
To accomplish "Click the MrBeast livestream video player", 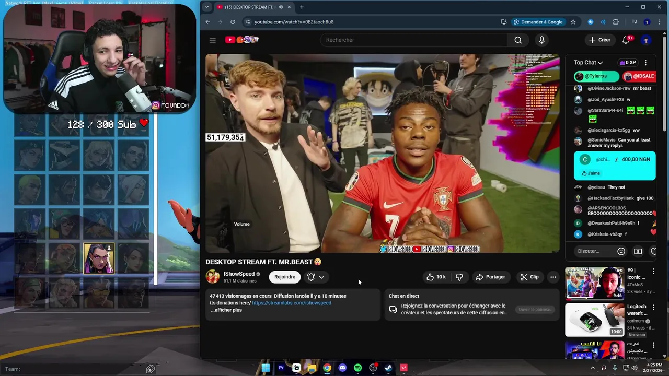I will [x=382, y=154].
